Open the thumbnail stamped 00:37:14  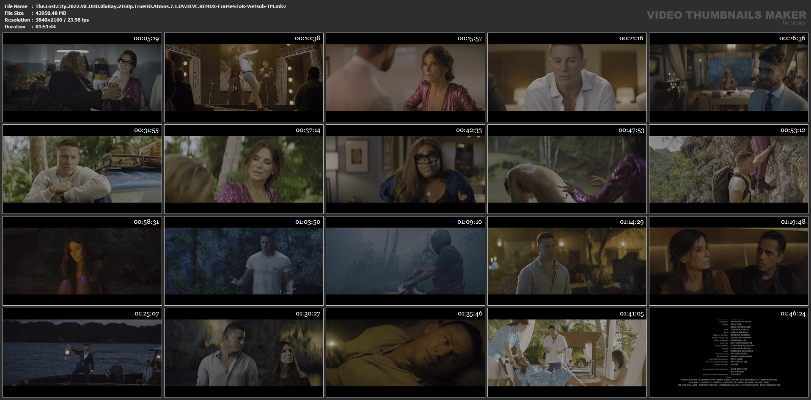(x=244, y=169)
